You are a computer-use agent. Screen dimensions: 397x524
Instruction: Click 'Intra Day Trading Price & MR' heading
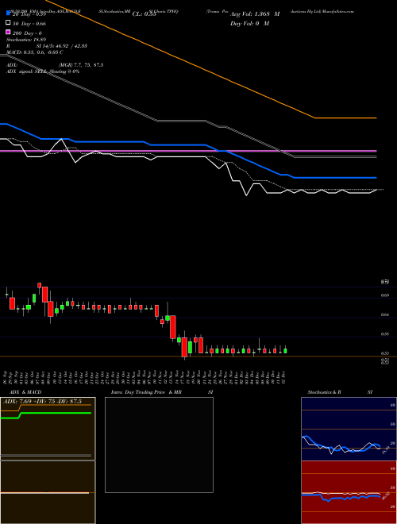[x=146, y=392]
